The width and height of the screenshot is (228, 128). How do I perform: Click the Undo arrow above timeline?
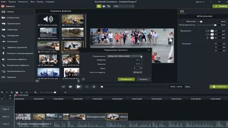click(x=2, y=92)
